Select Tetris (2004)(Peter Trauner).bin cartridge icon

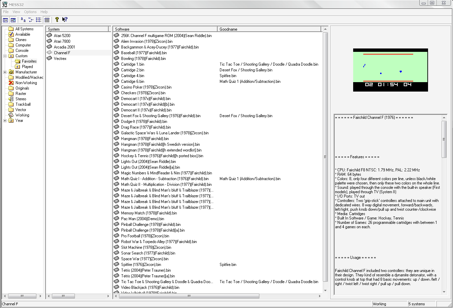pos(116,270)
